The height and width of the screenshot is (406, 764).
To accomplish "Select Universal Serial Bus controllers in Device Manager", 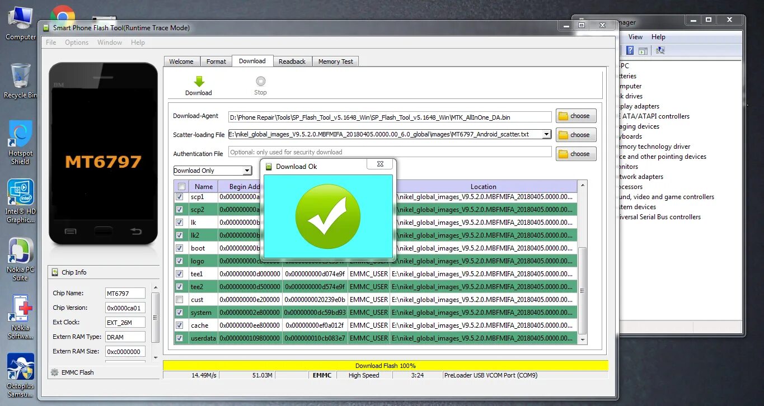I will [x=659, y=217].
